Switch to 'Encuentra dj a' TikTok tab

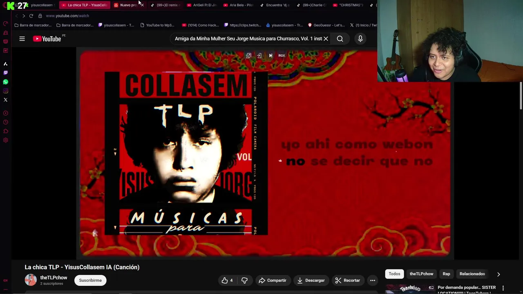tap(275, 5)
